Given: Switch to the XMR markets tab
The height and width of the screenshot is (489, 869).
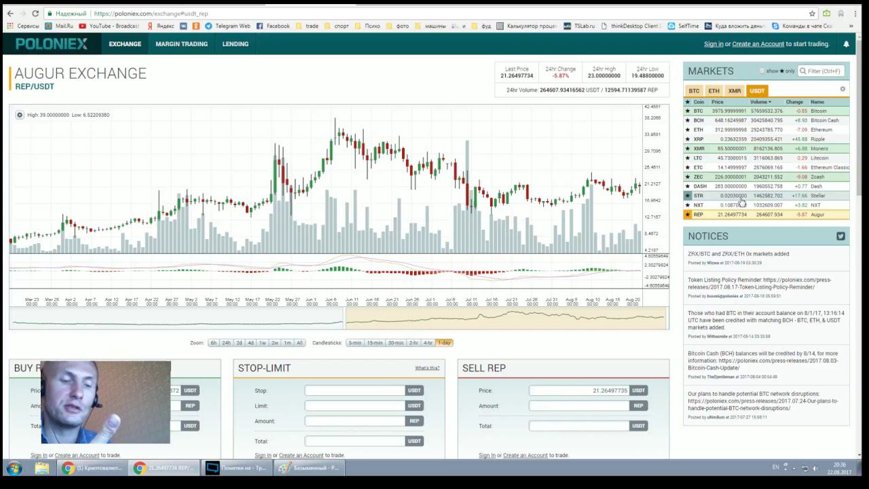Looking at the screenshot, I should pyautogui.click(x=735, y=90).
